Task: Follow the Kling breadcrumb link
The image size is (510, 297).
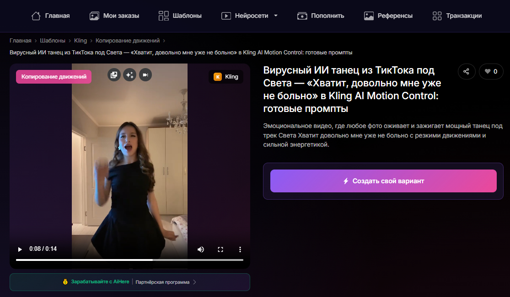Action: click(x=81, y=41)
